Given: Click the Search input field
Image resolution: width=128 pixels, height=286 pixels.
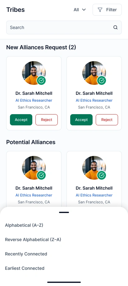Looking at the screenshot, I should point(64,27).
